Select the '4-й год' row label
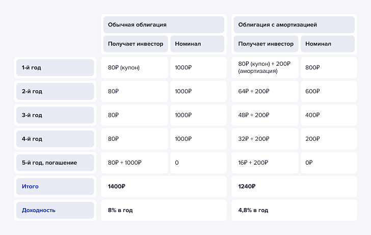The image size is (371, 235). 55,139
